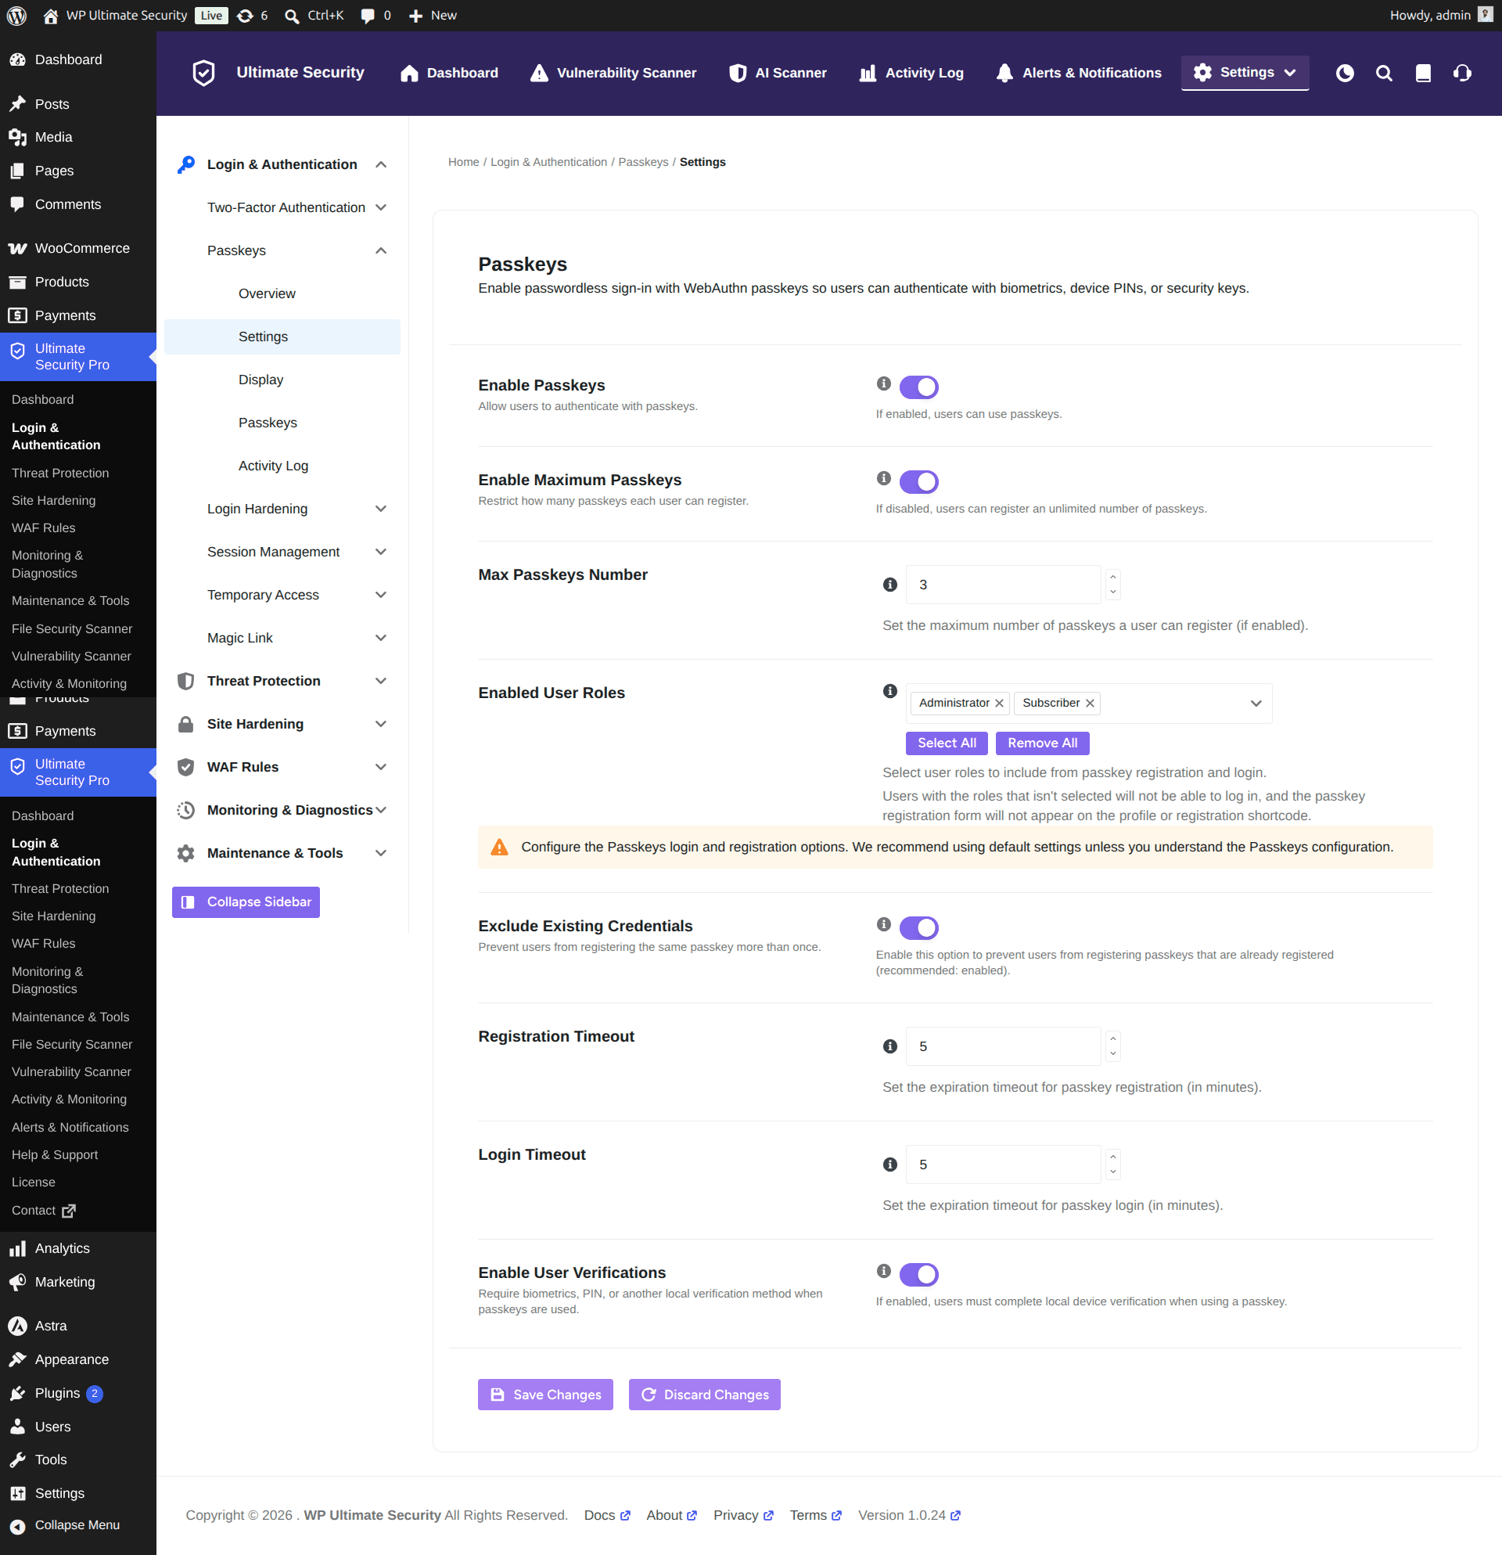
Task: Toggle the Enable User Verifications switch
Action: pyautogui.click(x=918, y=1273)
